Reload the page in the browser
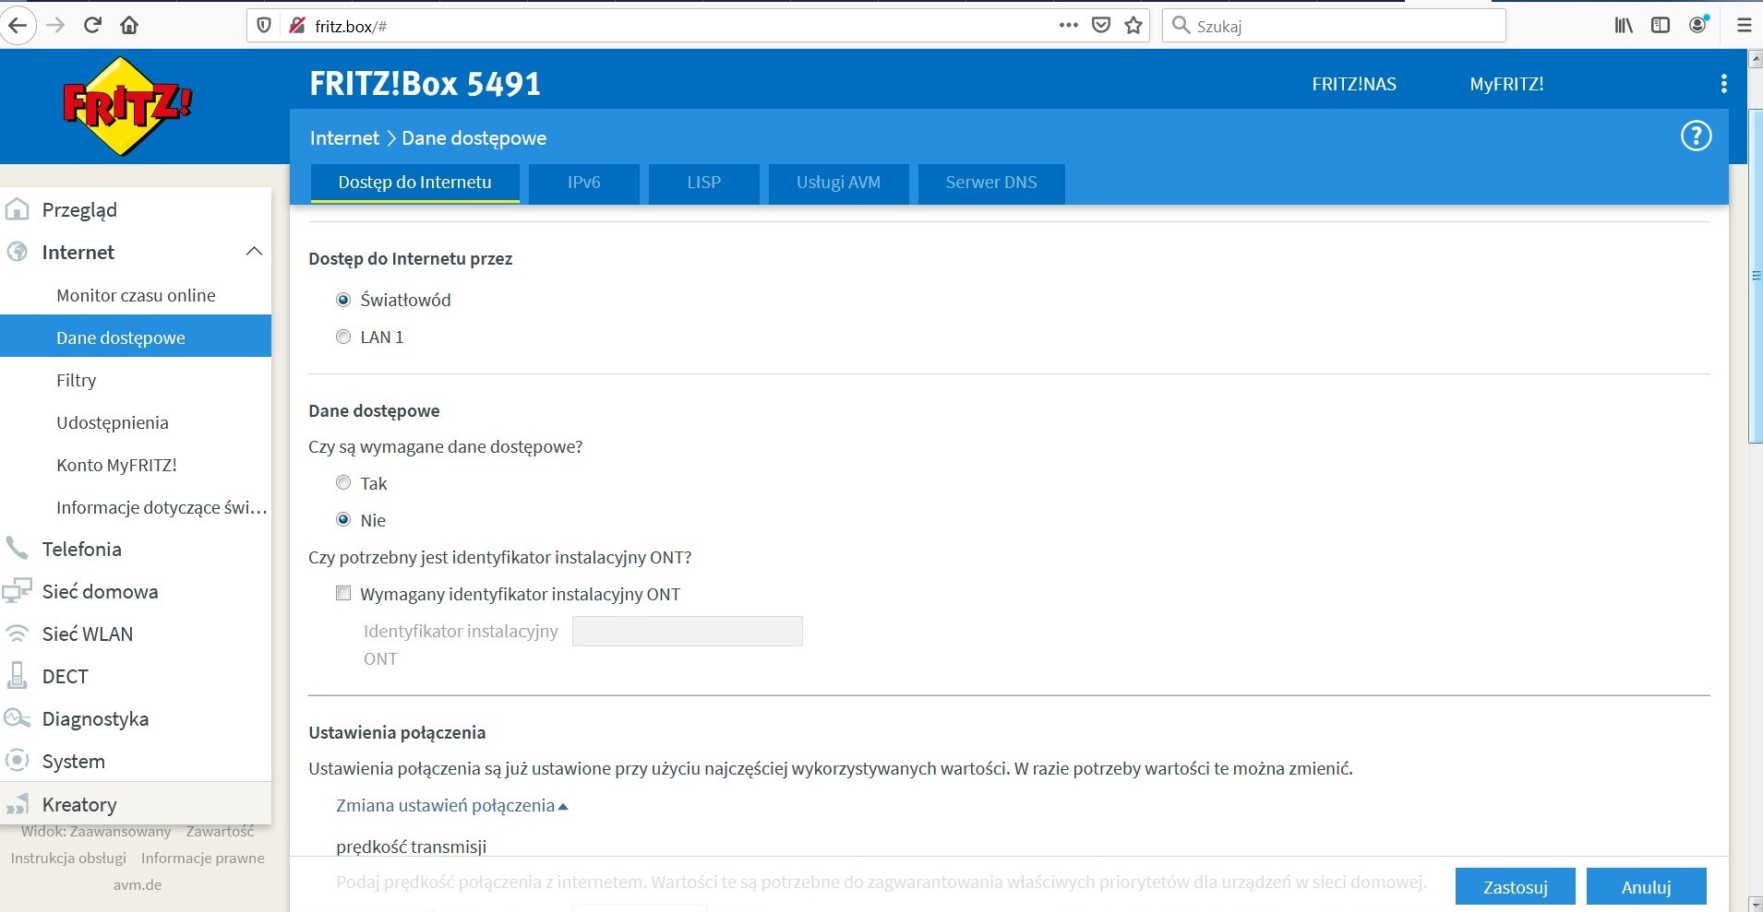The image size is (1763, 912). tap(92, 26)
